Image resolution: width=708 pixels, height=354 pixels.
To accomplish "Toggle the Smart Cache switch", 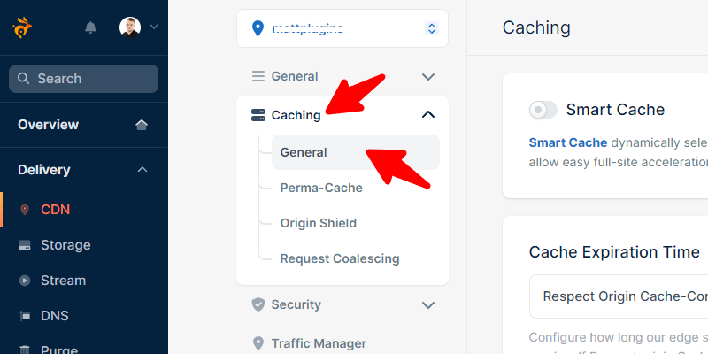I will point(543,110).
